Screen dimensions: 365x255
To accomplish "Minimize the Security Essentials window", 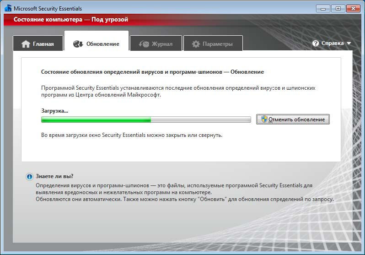I will [322, 8].
